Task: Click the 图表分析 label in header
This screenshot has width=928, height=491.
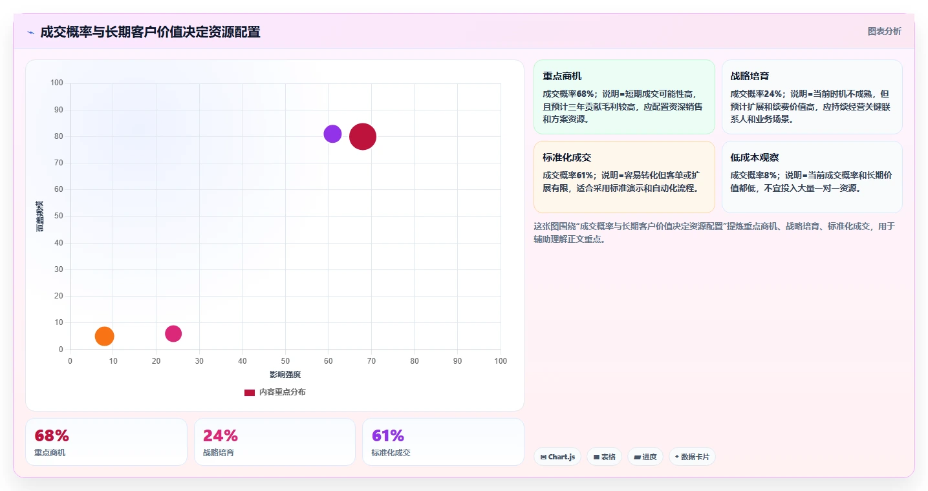Action: click(884, 31)
